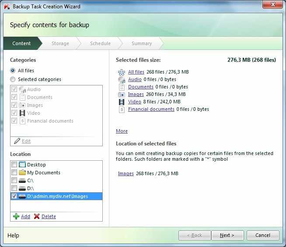Open the Images link showing 260 files
Image resolution: width=286 pixels, height=247 pixels.
tap(136, 94)
